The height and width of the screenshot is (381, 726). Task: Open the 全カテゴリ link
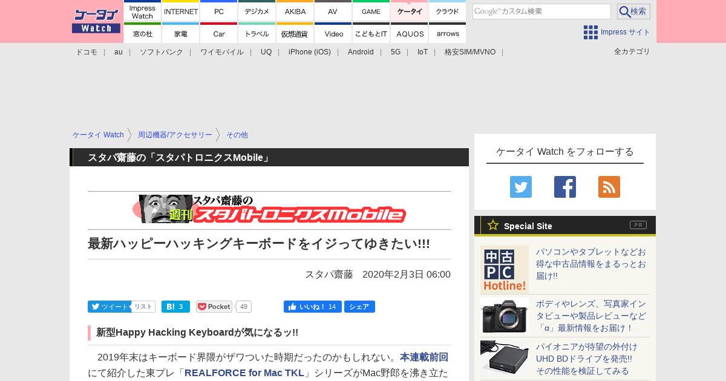coord(632,51)
